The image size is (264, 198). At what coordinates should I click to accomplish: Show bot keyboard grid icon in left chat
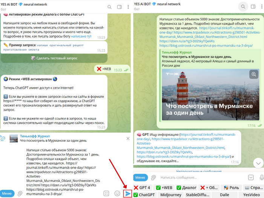[x=106, y=193]
